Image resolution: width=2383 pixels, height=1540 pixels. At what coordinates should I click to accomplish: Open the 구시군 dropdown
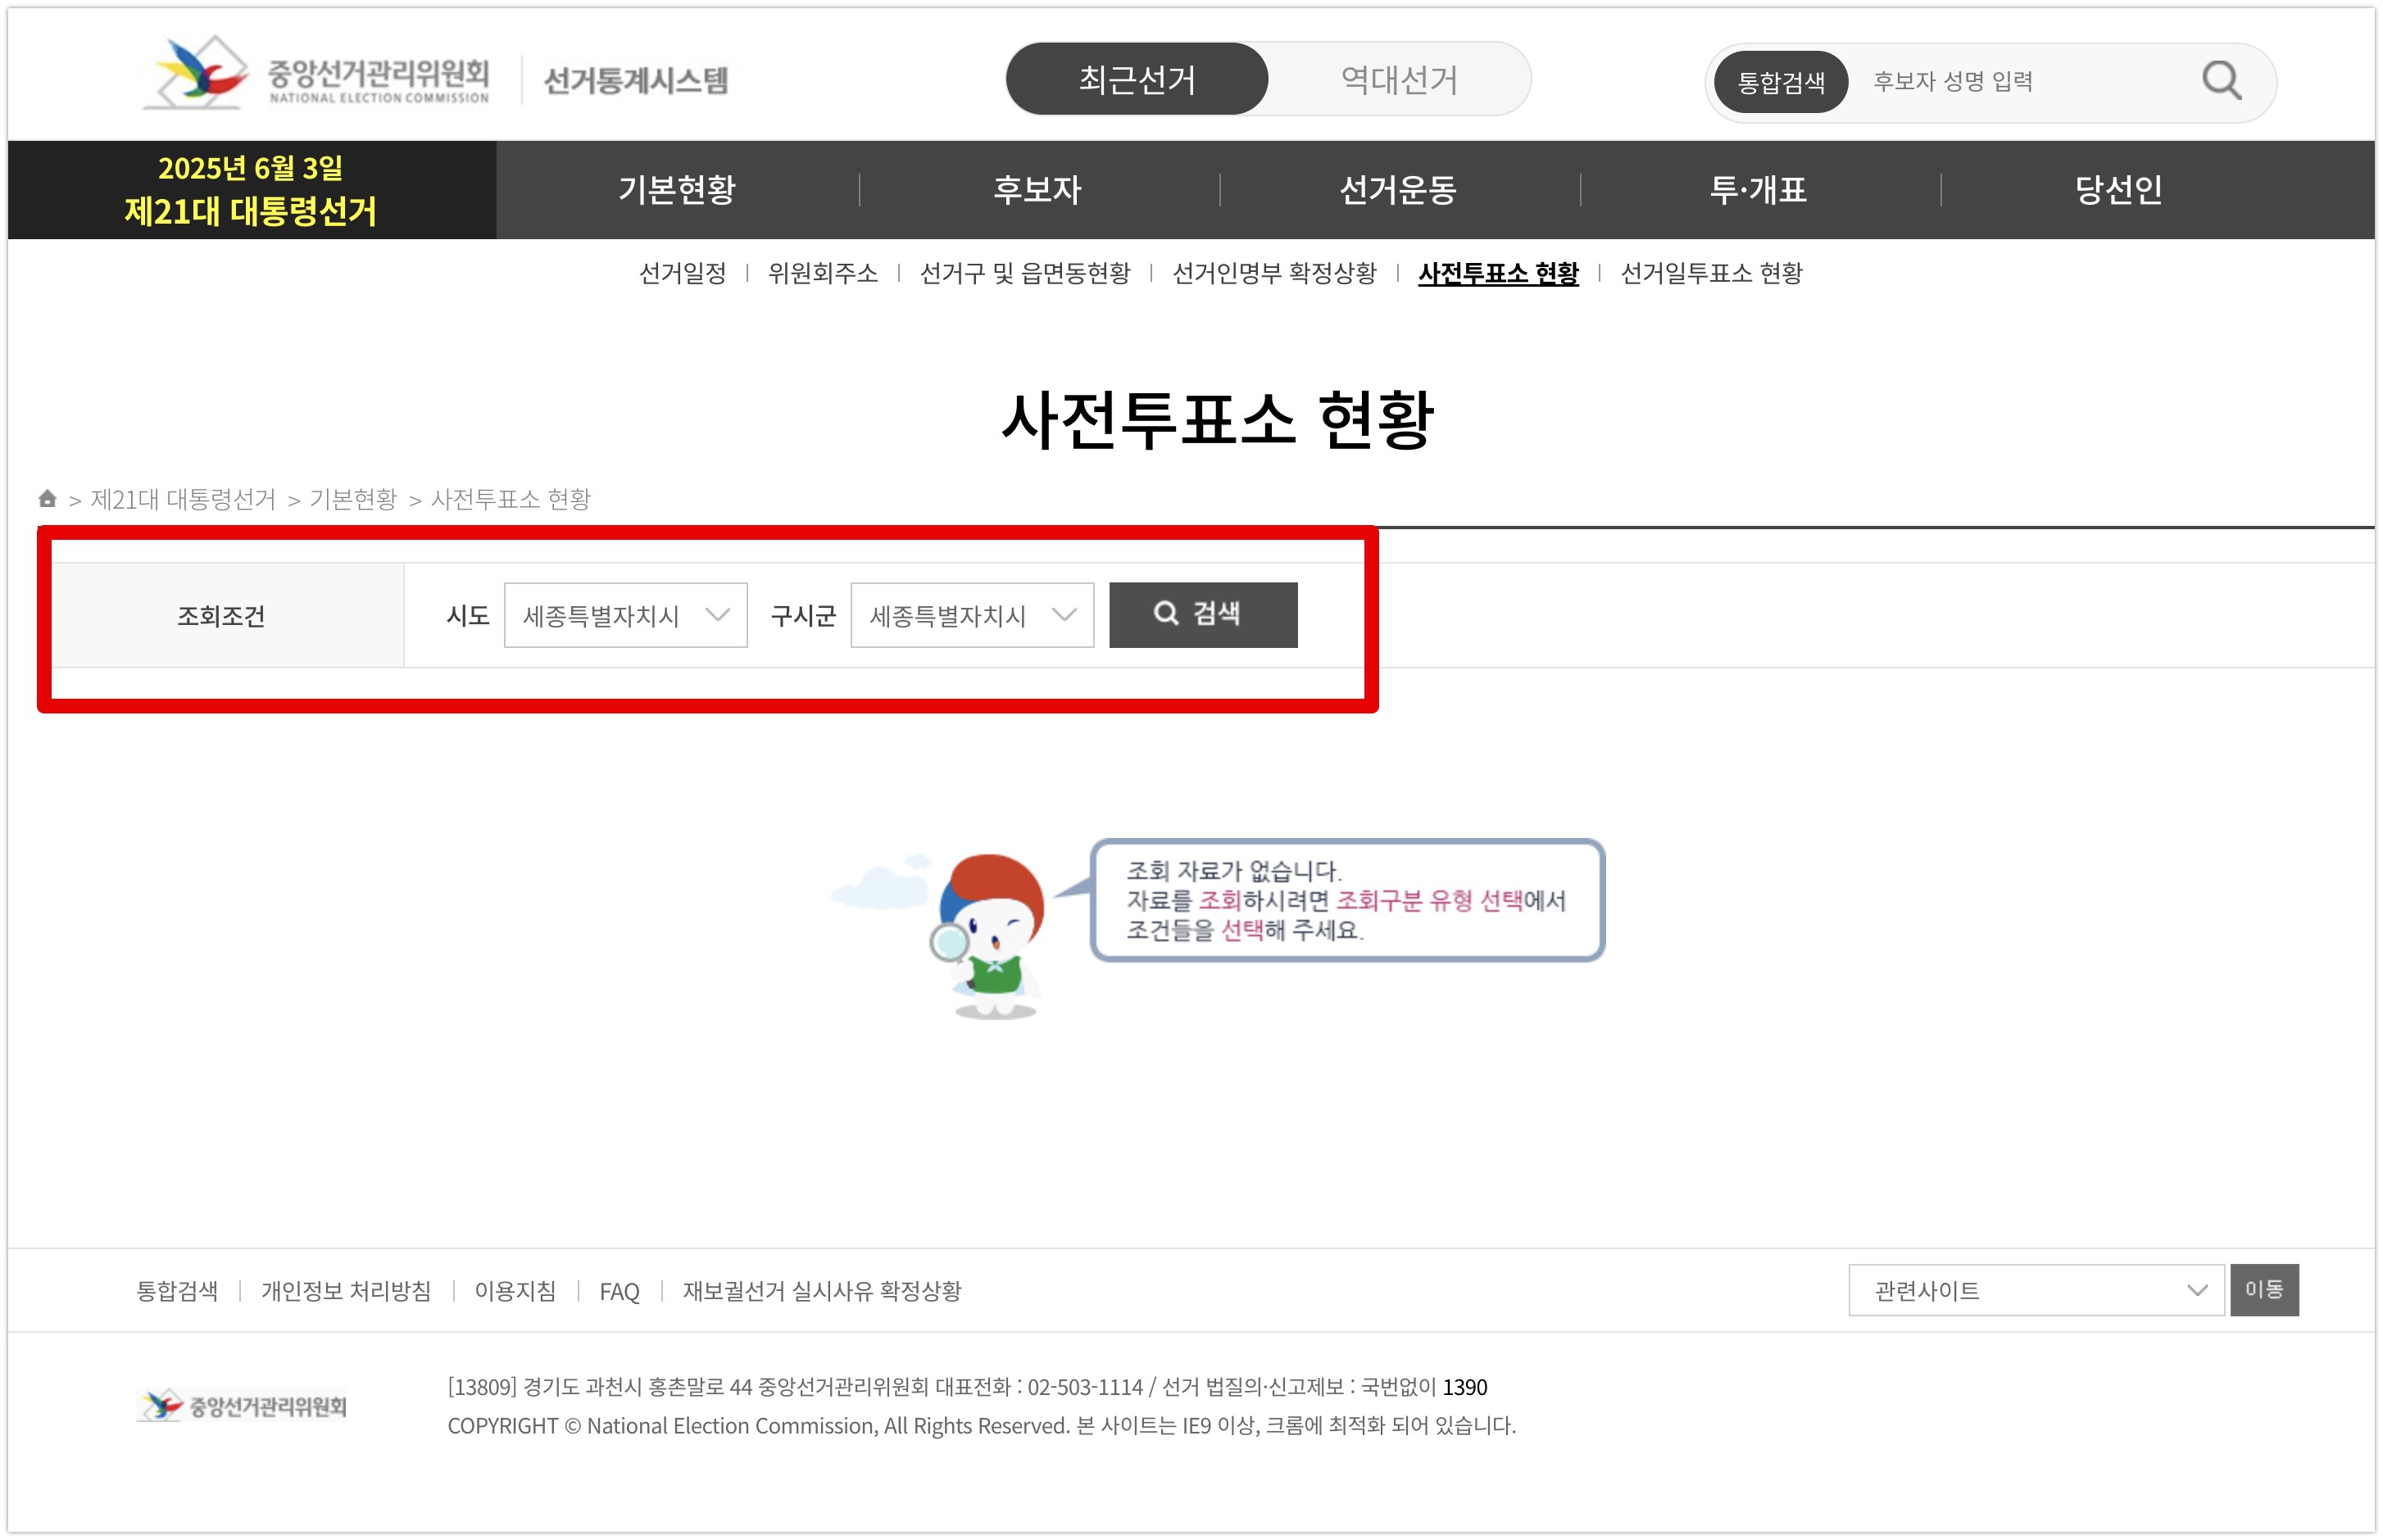click(x=971, y=615)
